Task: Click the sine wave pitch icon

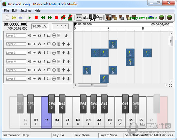Action: (99, 18)
